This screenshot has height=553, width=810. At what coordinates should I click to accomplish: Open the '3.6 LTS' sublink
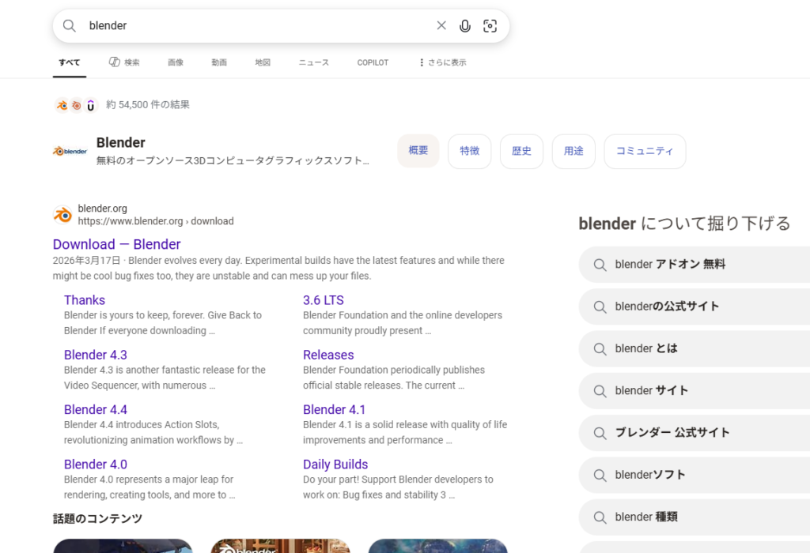[x=323, y=300]
